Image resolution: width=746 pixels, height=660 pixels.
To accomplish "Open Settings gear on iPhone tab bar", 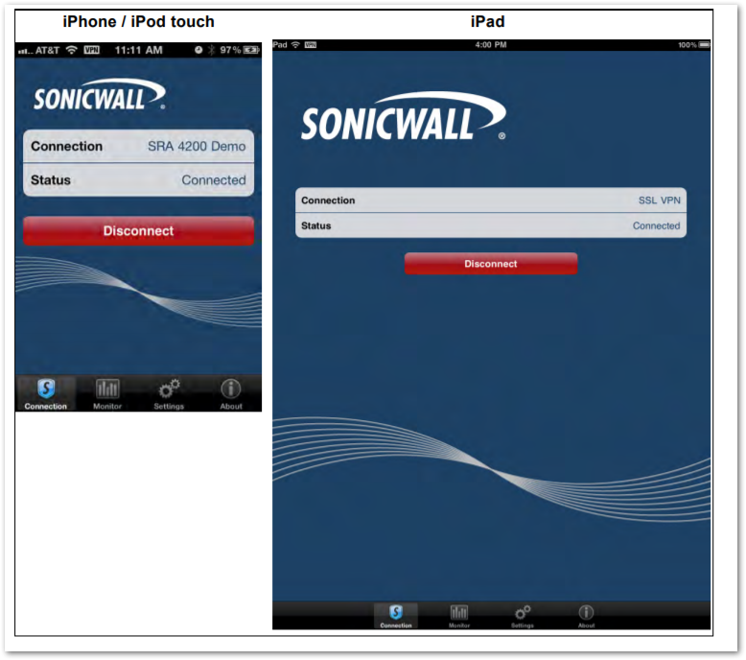I will click(x=169, y=389).
